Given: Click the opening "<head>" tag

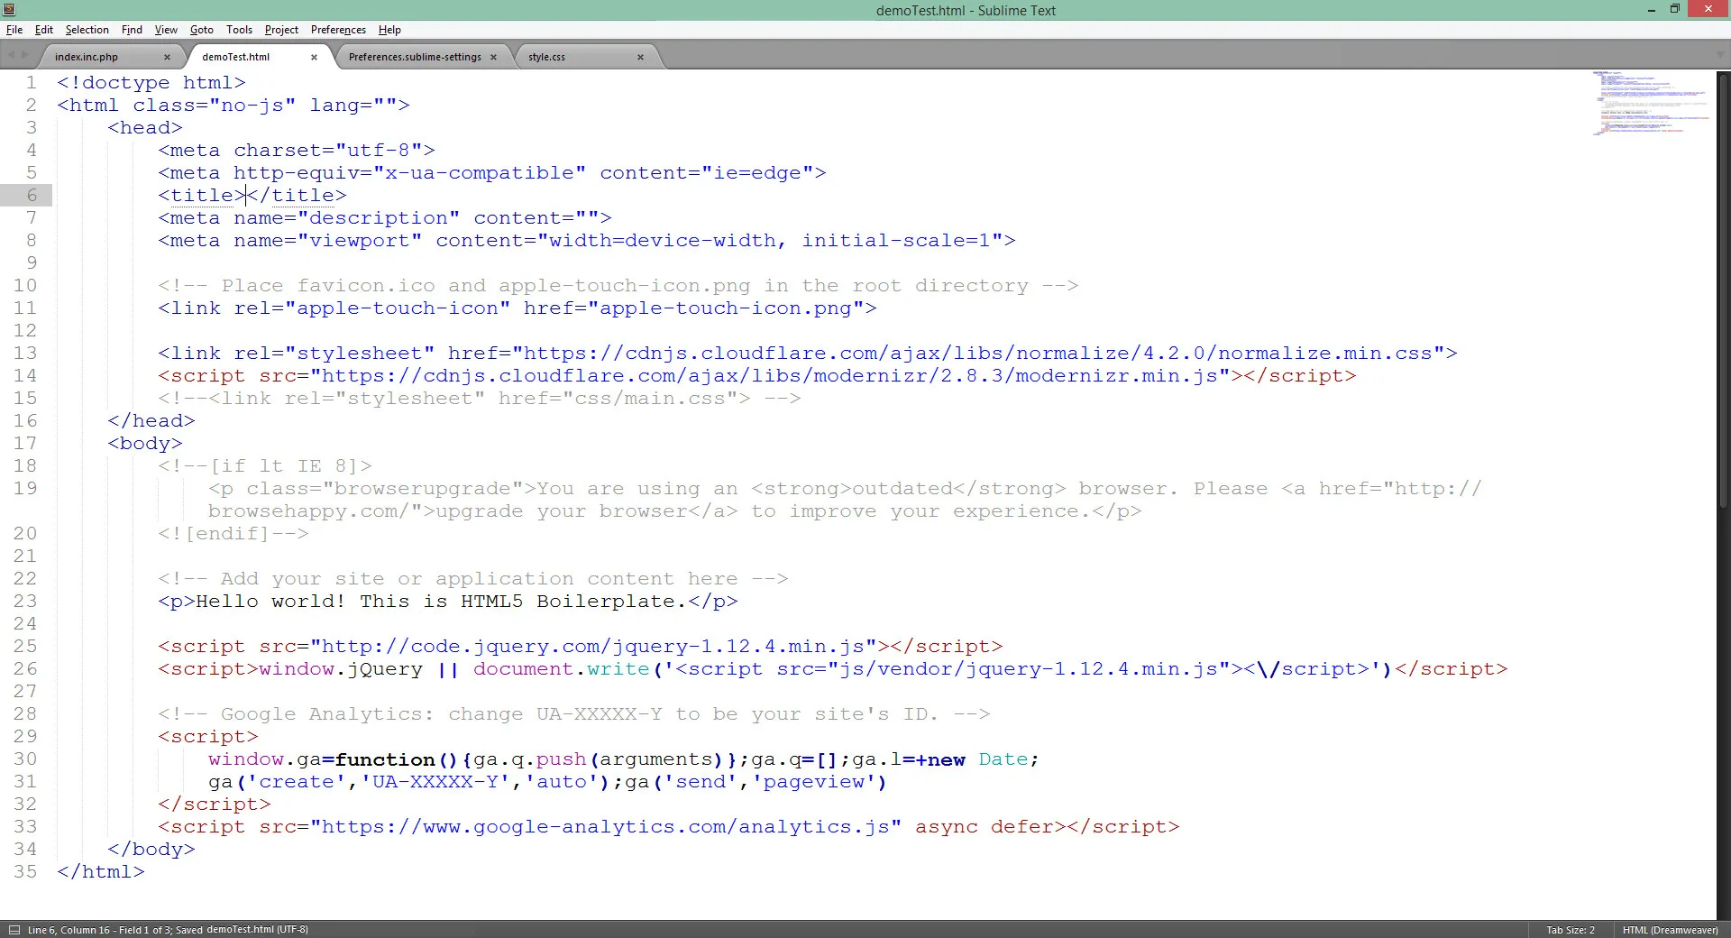Looking at the screenshot, I should pyautogui.click(x=145, y=128).
